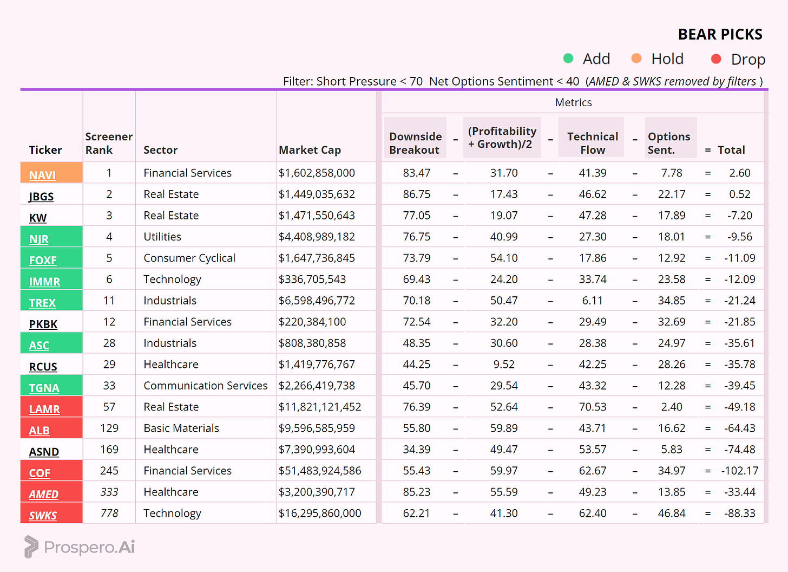Image resolution: width=788 pixels, height=572 pixels.
Task: Click the screener rank 333
Action: [109, 492]
